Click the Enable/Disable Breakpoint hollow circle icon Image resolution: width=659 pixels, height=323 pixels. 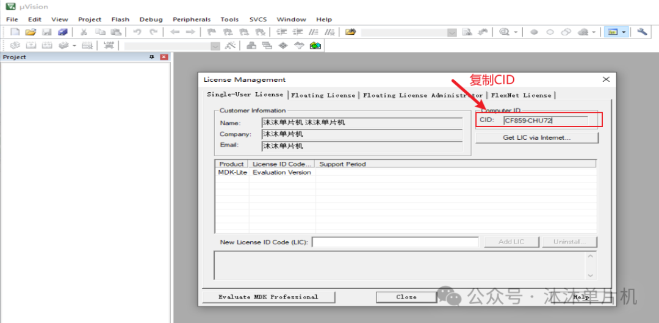click(x=550, y=32)
